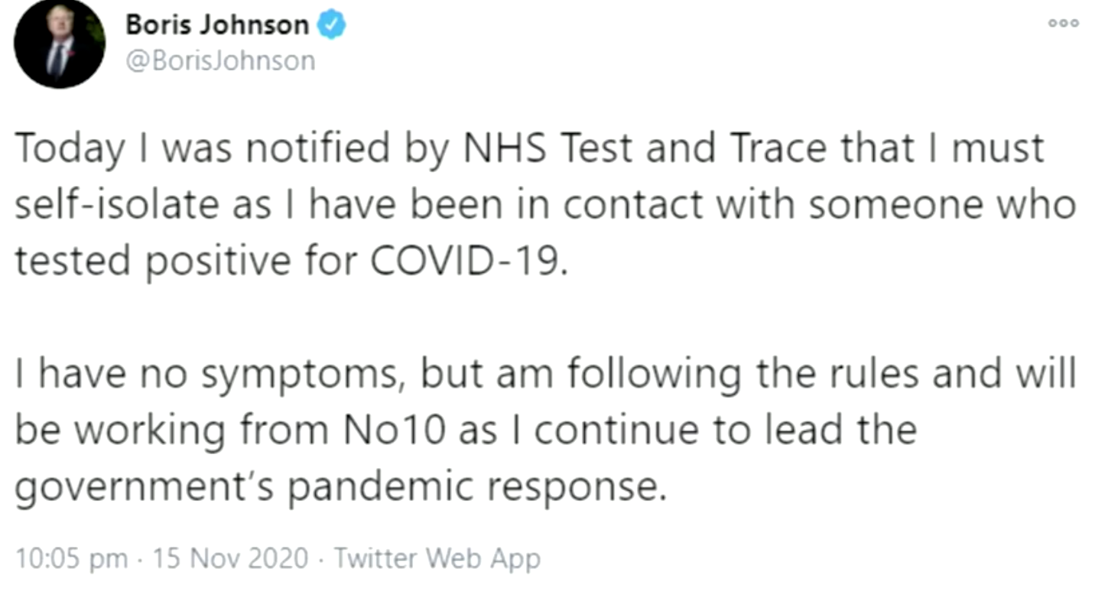
Task: Click the "No10" text in the tweet
Action: tap(394, 430)
